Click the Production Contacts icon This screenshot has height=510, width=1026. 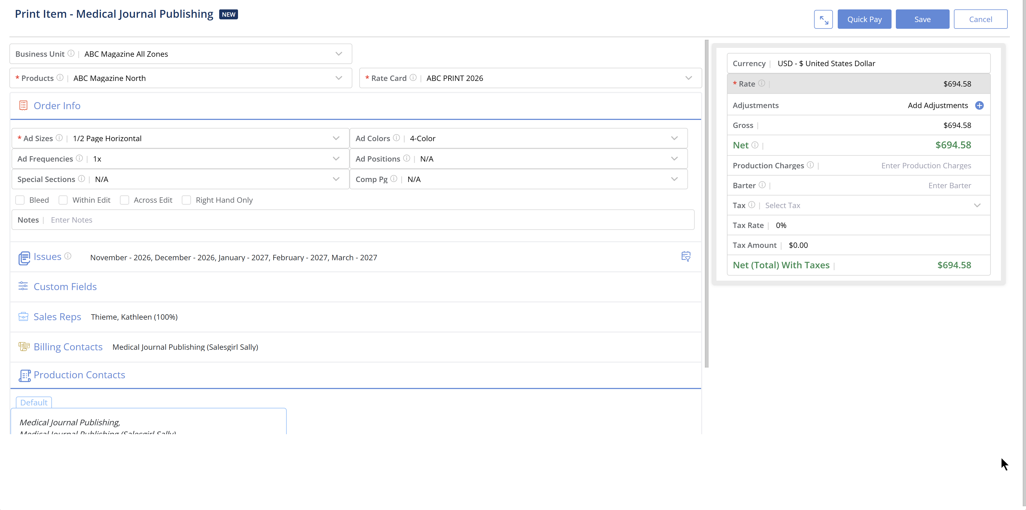pos(24,375)
